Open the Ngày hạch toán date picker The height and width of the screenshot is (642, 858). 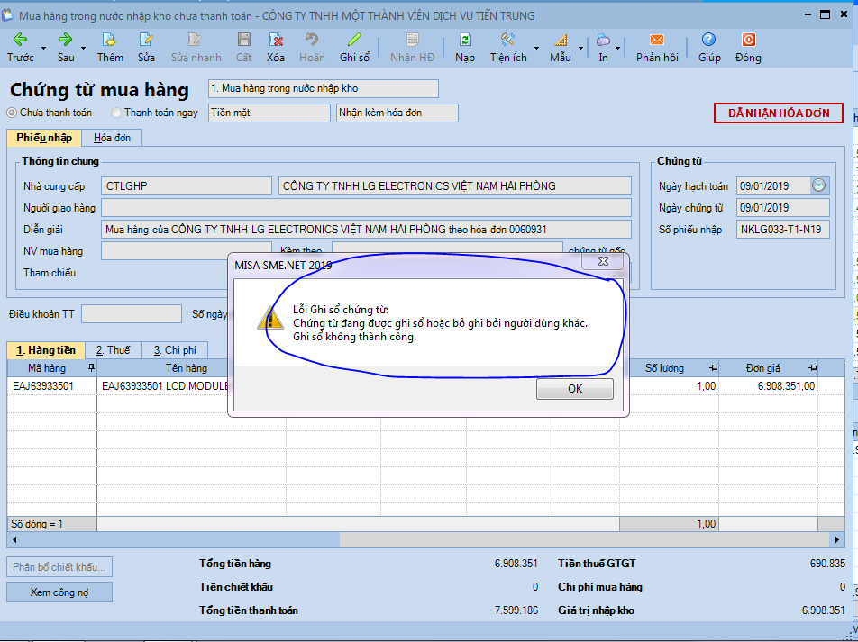click(818, 185)
